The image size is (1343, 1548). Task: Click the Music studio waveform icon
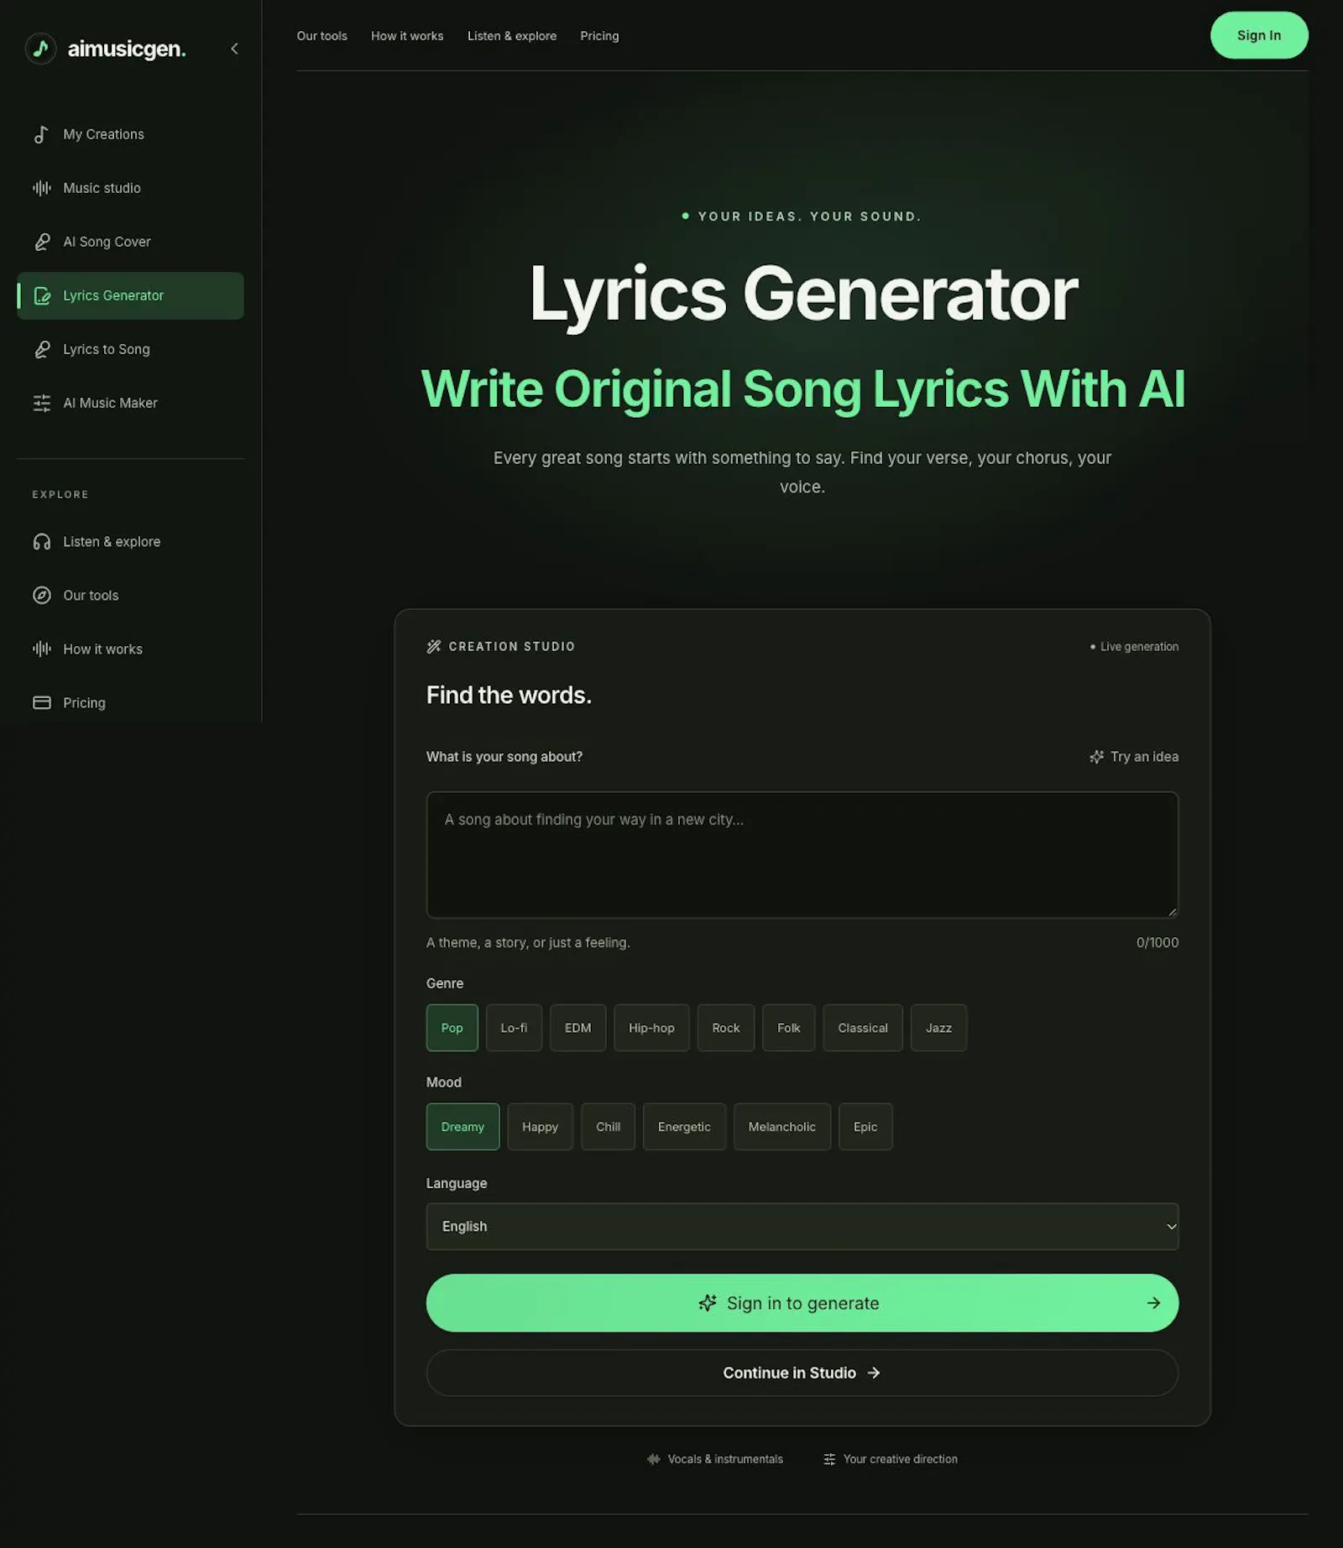(x=41, y=188)
